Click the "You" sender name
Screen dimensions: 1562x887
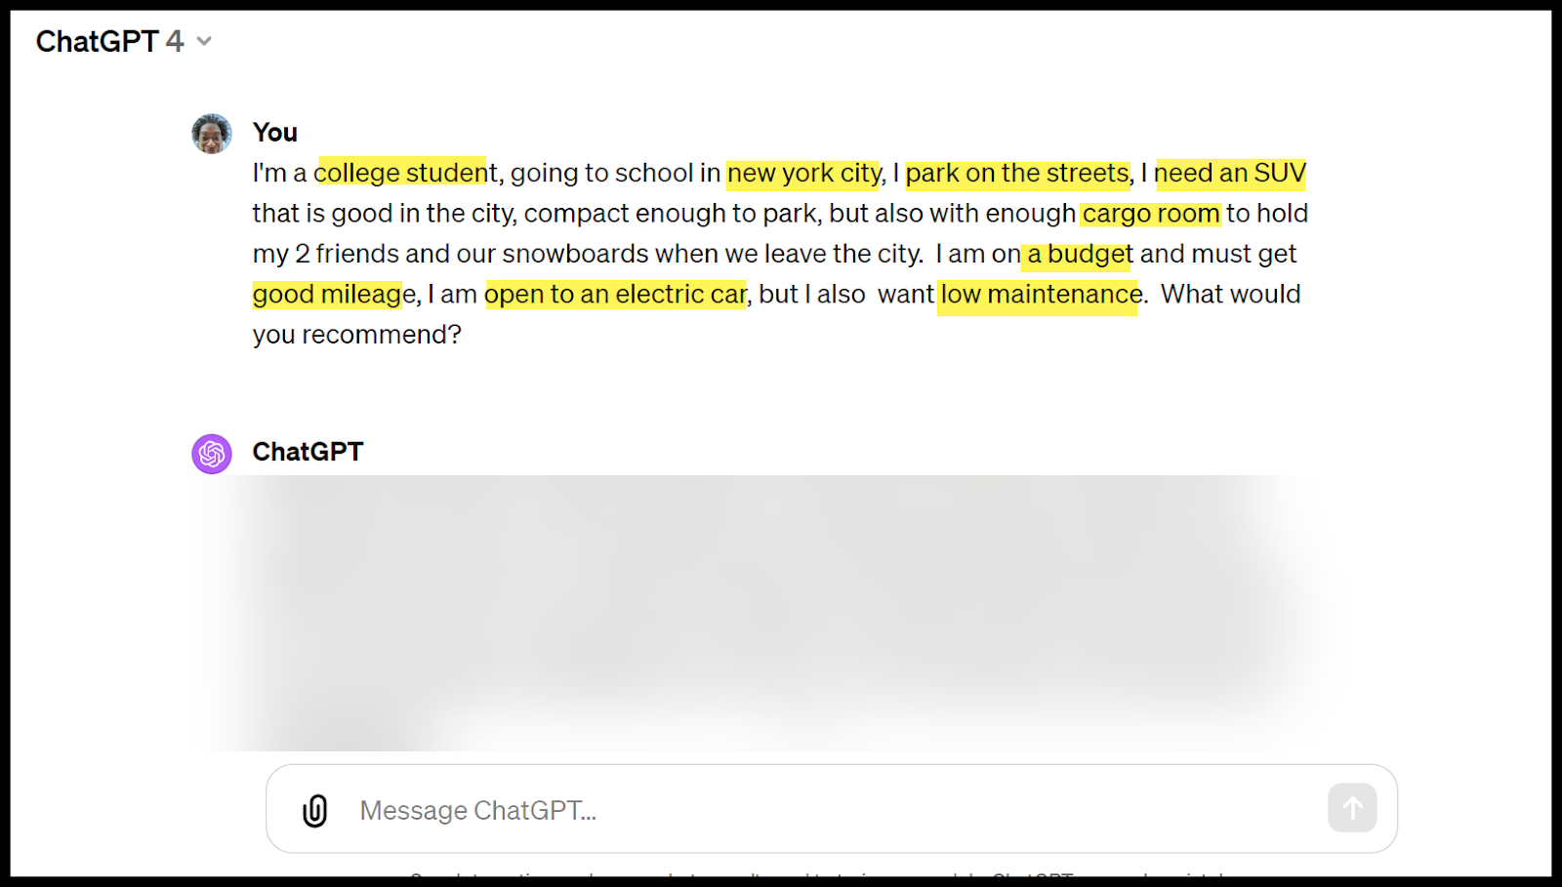(274, 133)
